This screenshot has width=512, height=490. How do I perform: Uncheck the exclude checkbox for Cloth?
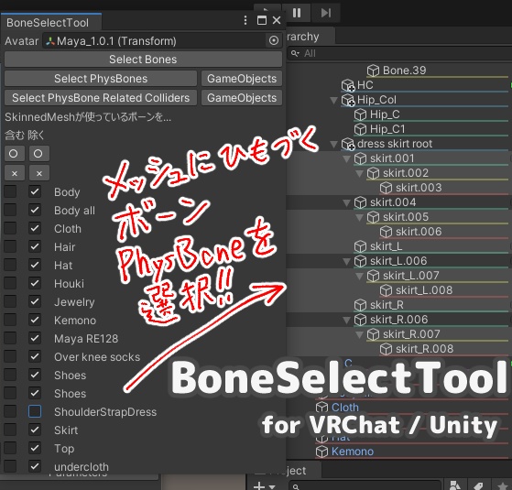click(x=35, y=229)
